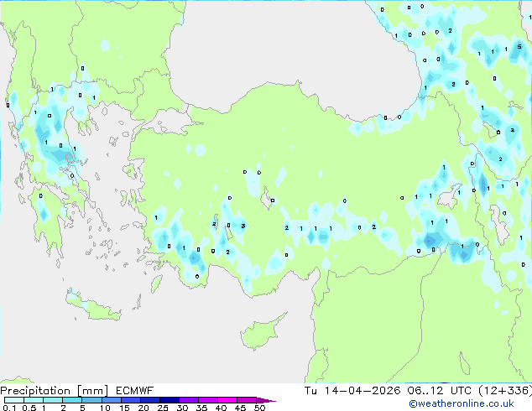Pick the legend swatch between 1 and 2
The height and width of the screenshot is (411, 532).
click(53, 400)
